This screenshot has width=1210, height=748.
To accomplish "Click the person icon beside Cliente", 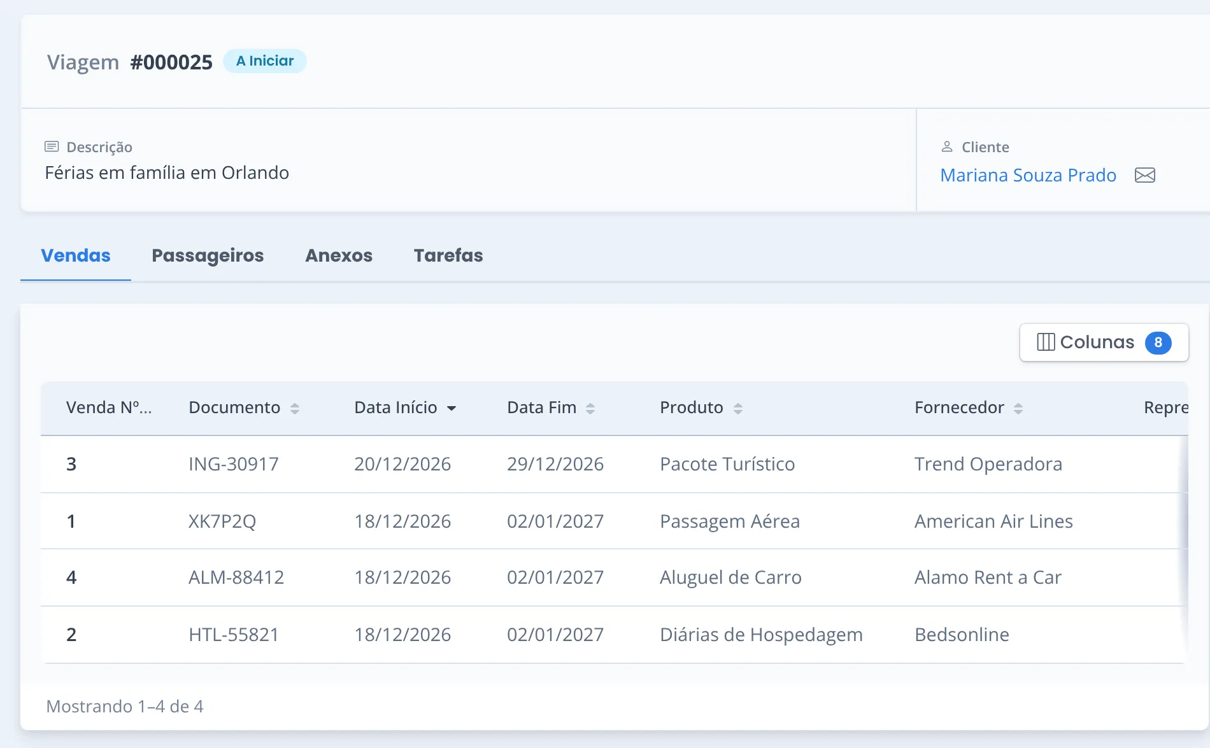I will (x=947, y=147).
